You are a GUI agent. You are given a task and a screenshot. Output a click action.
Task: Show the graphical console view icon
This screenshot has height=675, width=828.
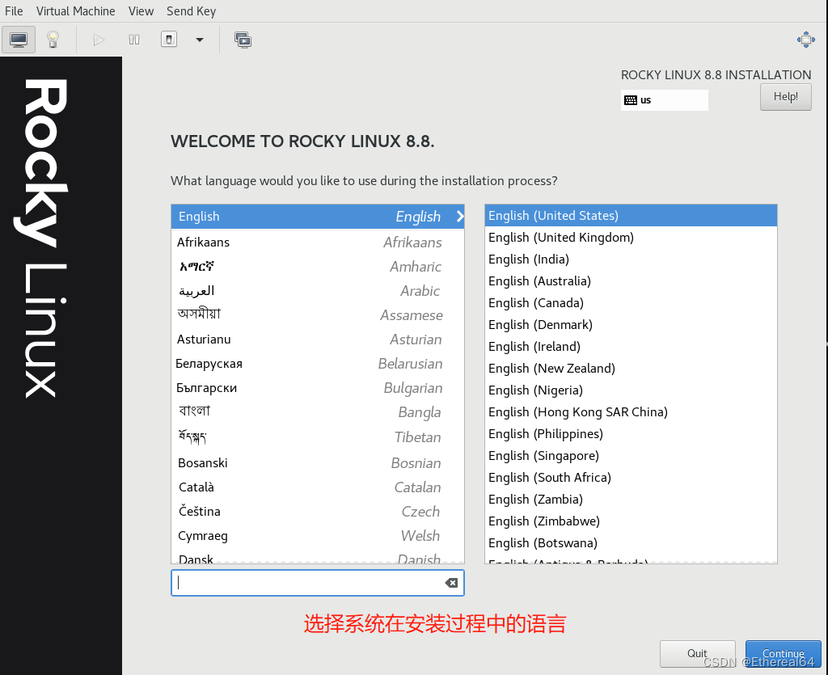click(x=19, y=40)
